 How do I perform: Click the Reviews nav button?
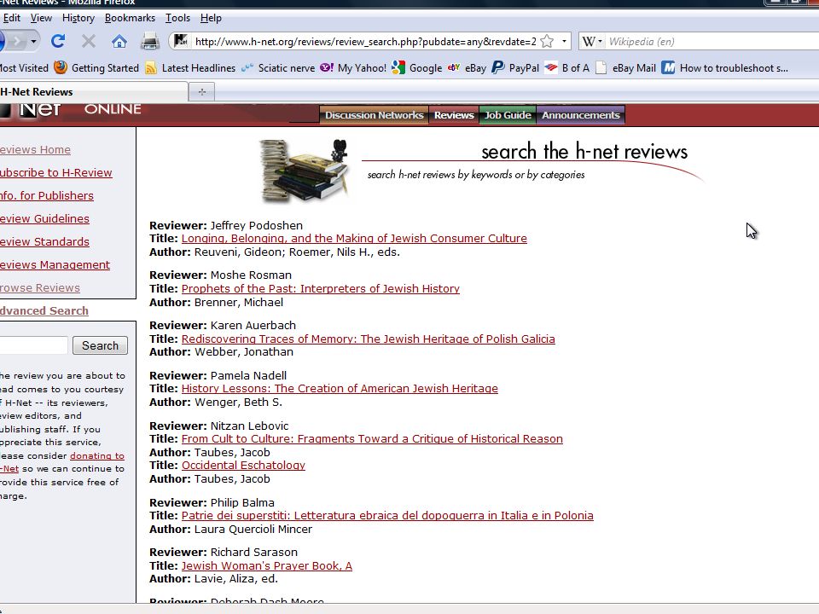[454, 115]
